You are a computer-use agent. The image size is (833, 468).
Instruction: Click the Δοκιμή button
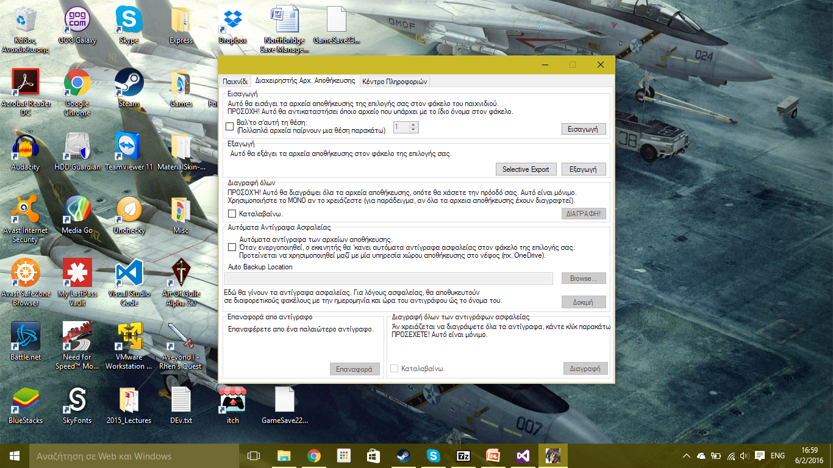(x=584, y=302)
